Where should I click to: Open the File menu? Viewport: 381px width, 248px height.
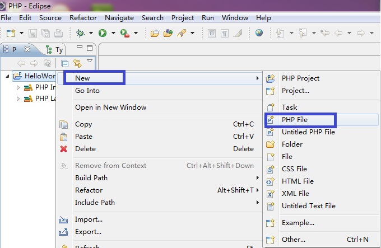click(6, 18)
